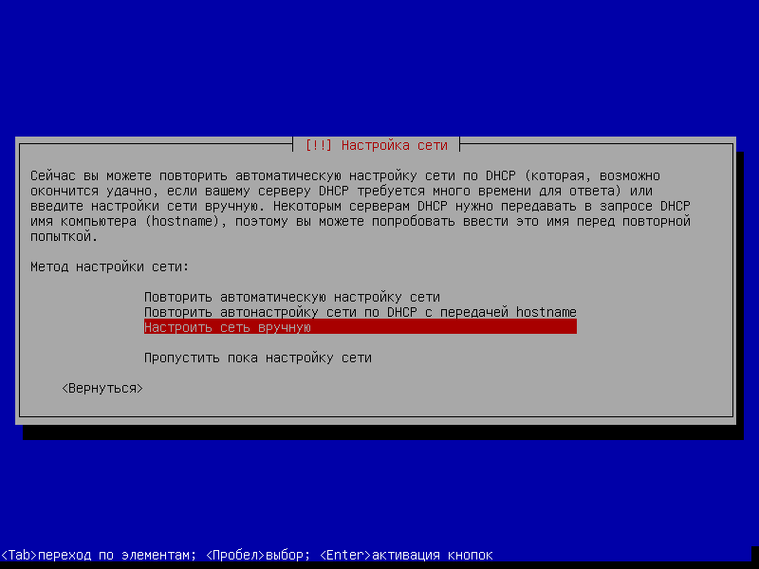
Task: Choose DHCP retry with hostname option
Action: pos(361,312)
